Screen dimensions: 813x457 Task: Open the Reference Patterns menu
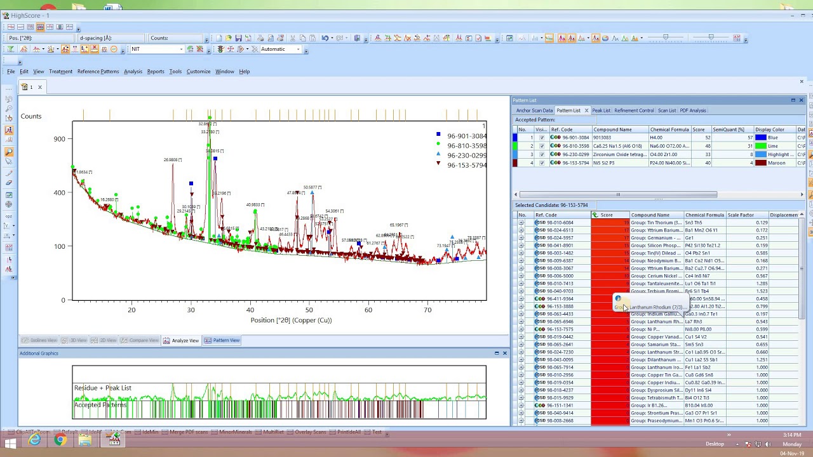click(98, 71)
